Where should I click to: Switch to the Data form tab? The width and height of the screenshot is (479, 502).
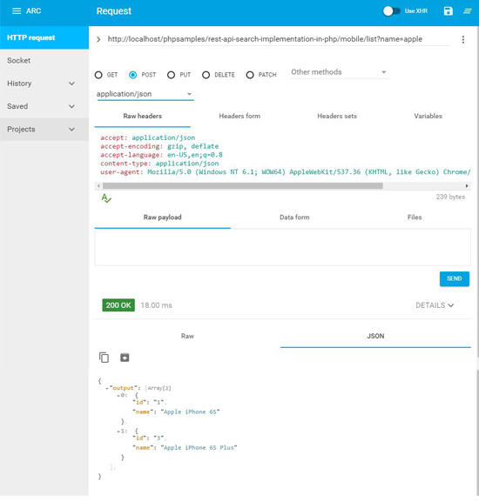(294, 217)
